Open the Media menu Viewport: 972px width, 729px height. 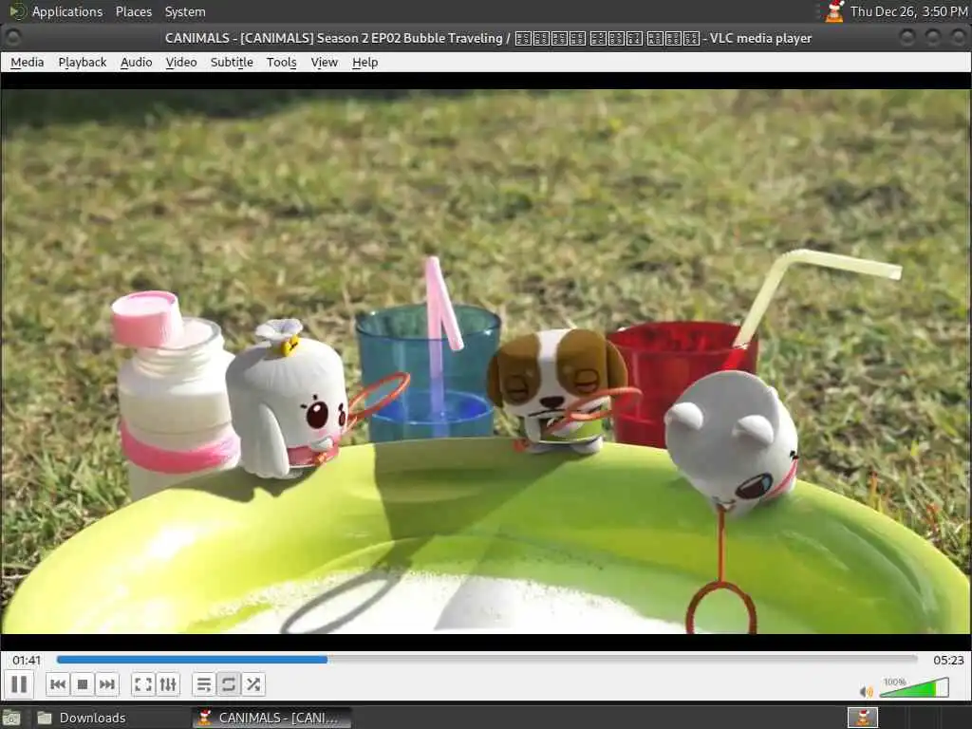tap(28, 62)
